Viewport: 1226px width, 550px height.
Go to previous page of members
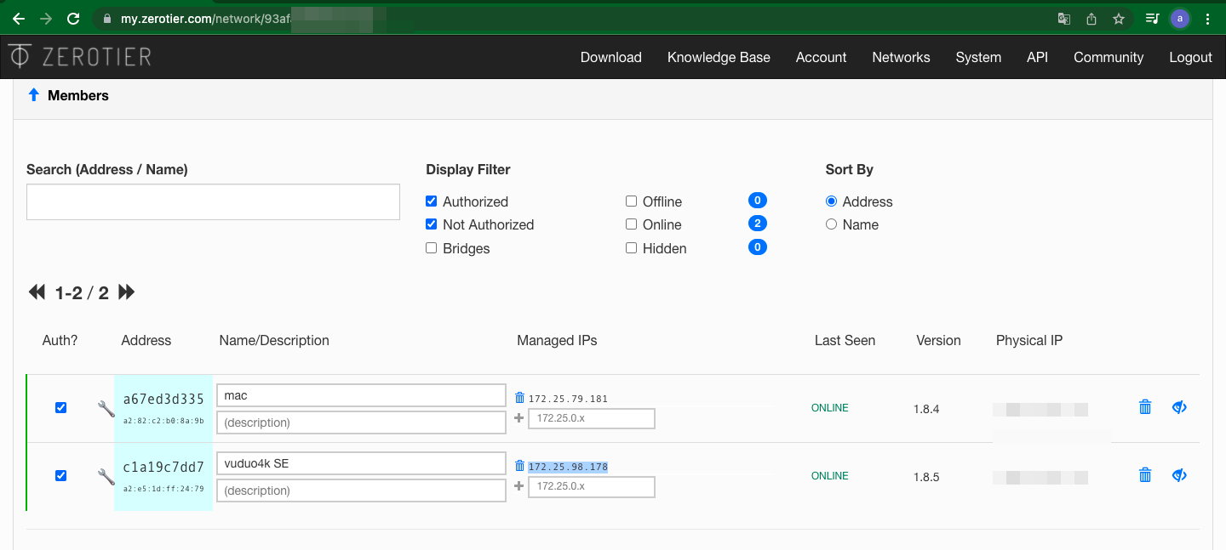coord(37,292)
